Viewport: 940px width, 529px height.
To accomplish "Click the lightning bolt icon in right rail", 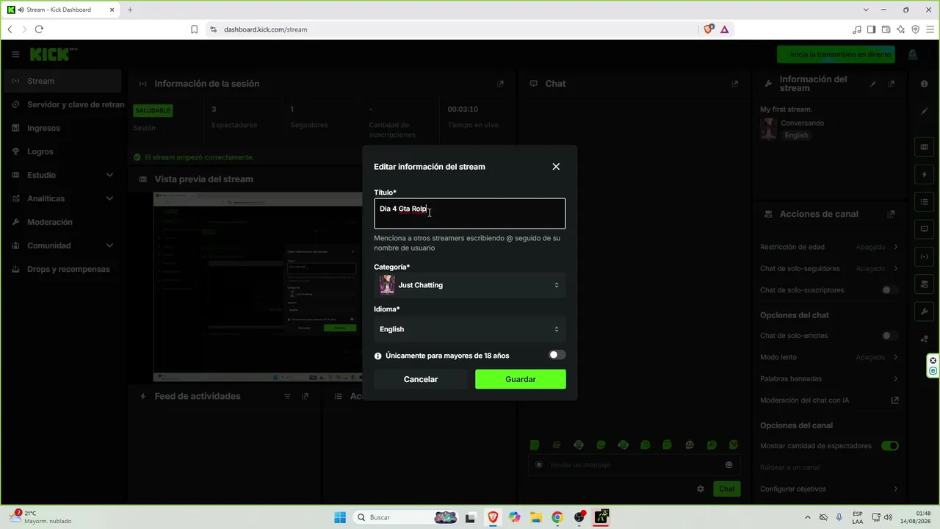I will pos(925,175).
